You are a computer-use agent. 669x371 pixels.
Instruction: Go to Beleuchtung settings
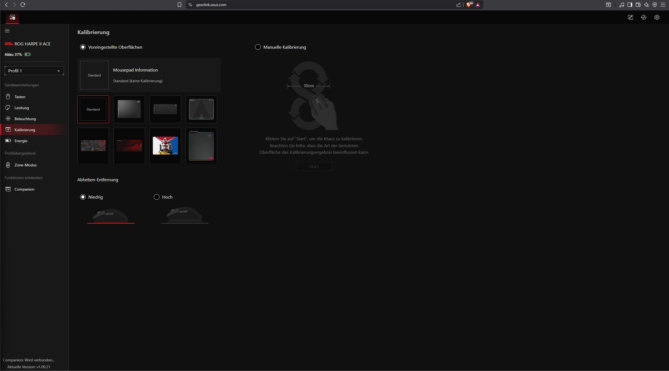pyautogui.click(x=25, y=119)
